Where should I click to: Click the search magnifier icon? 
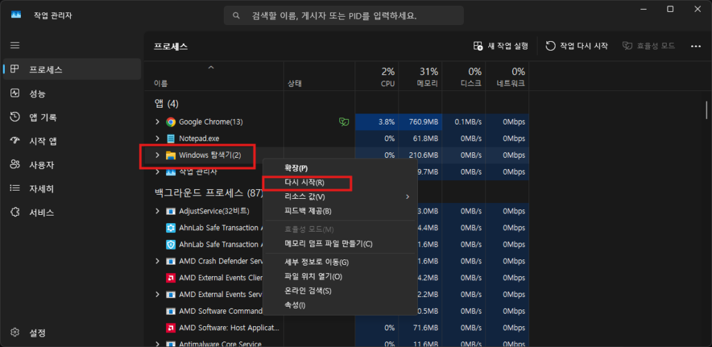(x=236, y=15)
